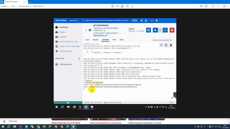Screen dimensions: 230x129
Task: Open the Extensions three-dot menu
Action: (x=79, y=58)
